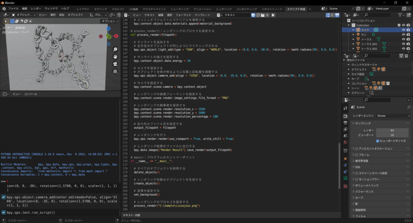Adjust the ビューポート samples value 16
The height and width of the screenshot is (223, 413).
[392, 135]
